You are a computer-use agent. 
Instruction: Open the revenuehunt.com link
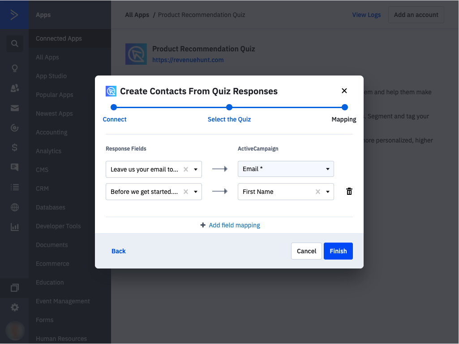click(188, 60)
